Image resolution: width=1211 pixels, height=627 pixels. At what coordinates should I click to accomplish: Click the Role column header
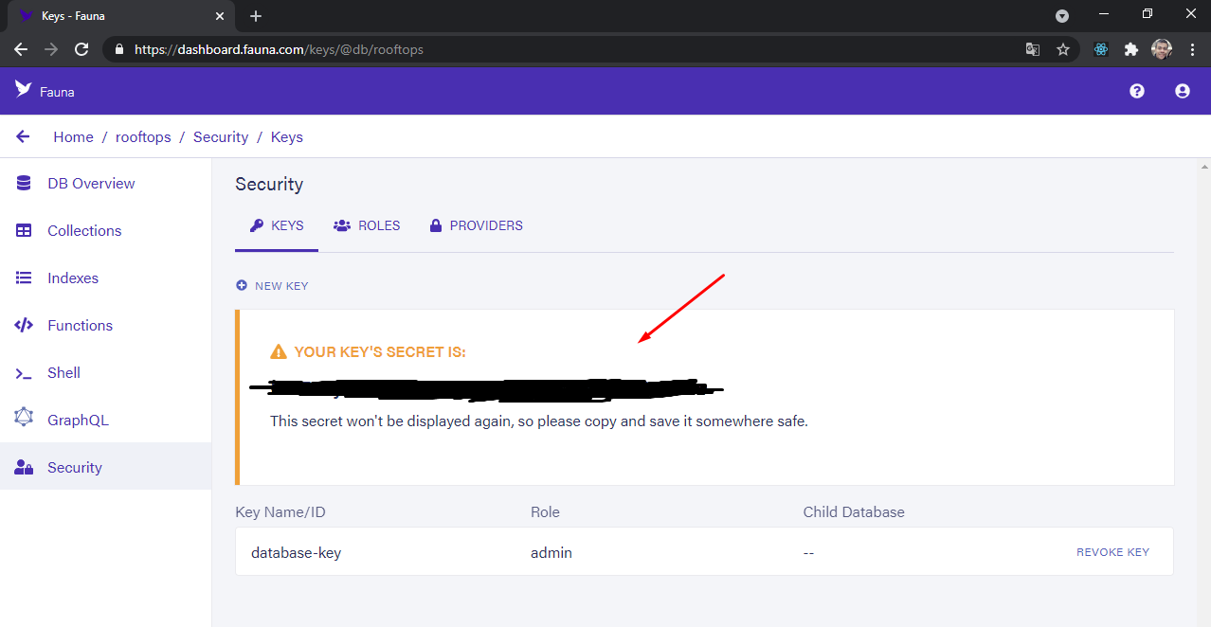click(545, 512)
